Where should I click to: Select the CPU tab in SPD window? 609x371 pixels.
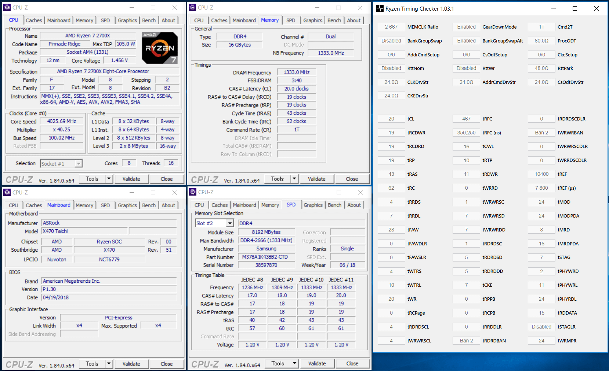coord(199,205)
